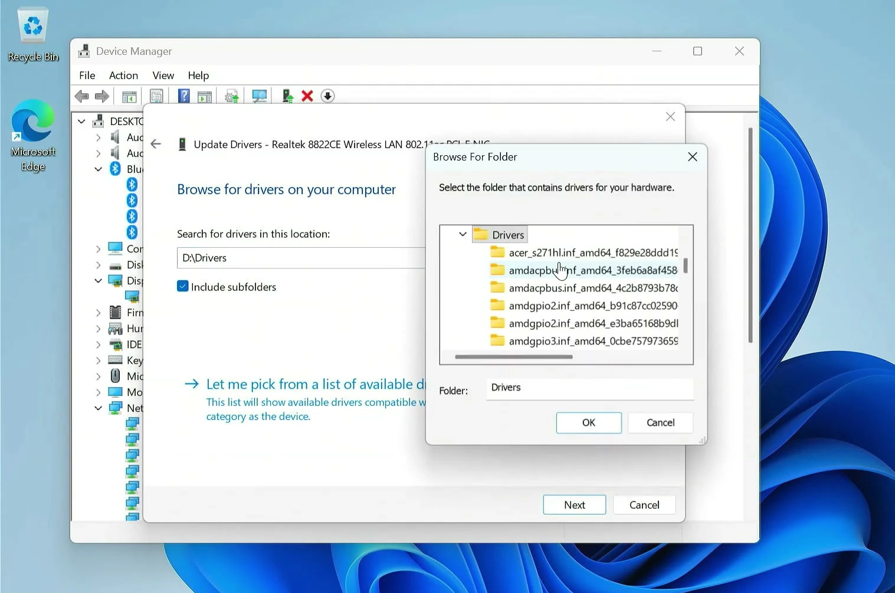The width and height of the screenshot is (895, 593).
Task: Collapse the Drivers folder in Browse For Folder
Action: [x=463, y=234]
